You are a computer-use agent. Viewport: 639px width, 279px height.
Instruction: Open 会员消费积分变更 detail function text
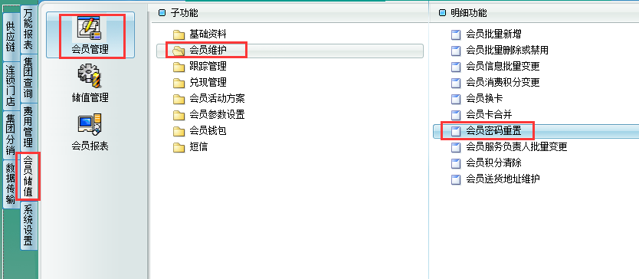(503, 83)
